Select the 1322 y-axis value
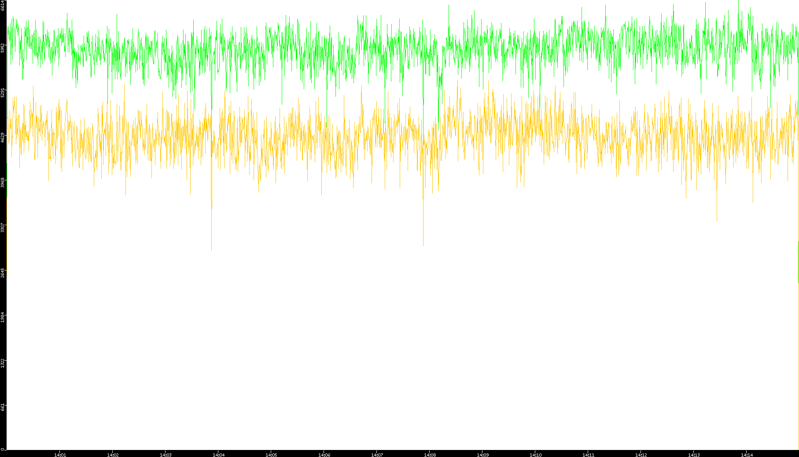The image size is (799, 457). point(3,362)
